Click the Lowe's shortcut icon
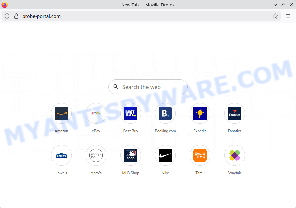 61,155
